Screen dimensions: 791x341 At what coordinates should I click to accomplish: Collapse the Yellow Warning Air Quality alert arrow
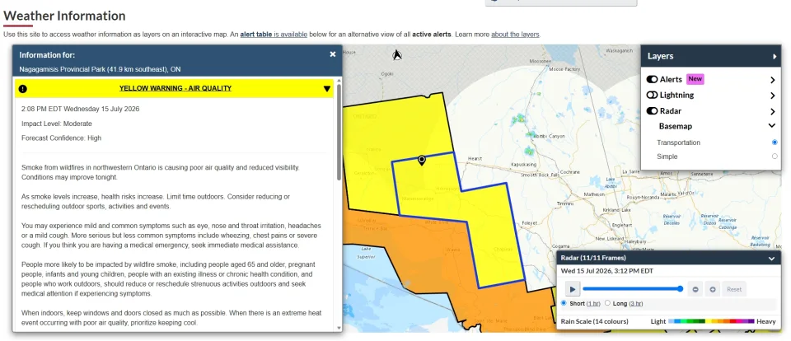[x=327, y=89]
